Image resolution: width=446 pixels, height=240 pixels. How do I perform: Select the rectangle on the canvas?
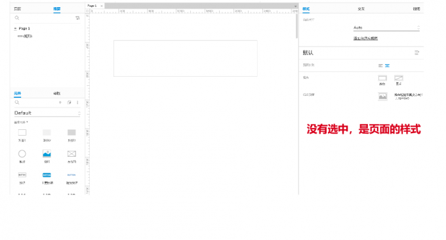click(186, 58)
